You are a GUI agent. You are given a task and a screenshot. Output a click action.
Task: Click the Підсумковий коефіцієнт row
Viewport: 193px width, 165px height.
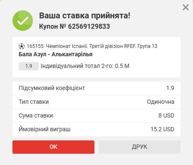click(96, 88)
